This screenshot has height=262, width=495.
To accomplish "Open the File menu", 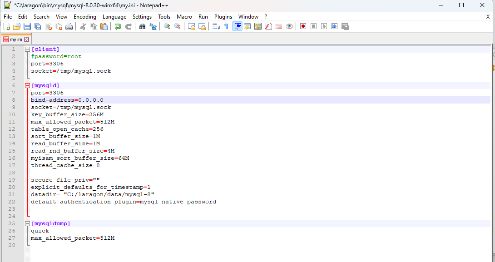I will (8, 17).
